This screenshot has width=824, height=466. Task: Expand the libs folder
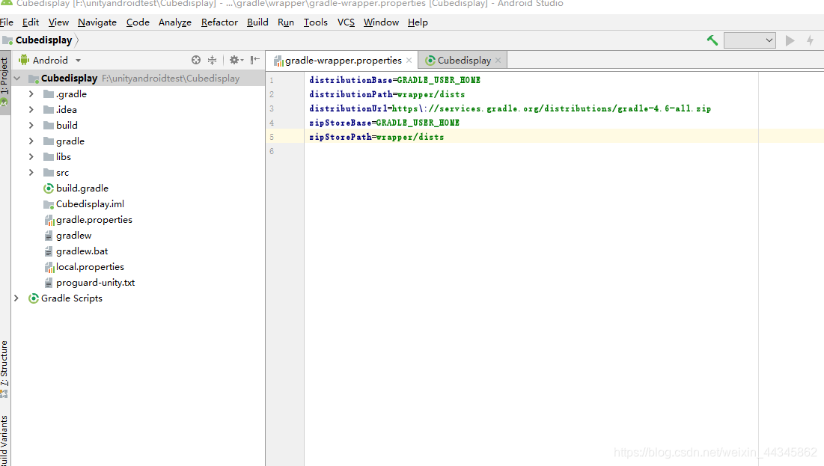pos(31,157)
